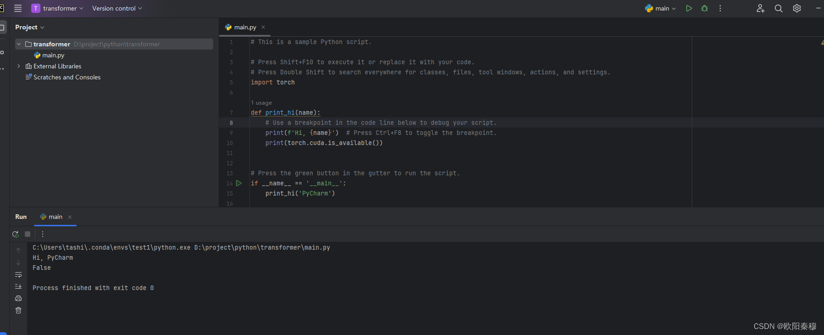Click the '1 usage' hint above print_hi
824x335 pixels.
pyautogui.click(x=261, y=103)
